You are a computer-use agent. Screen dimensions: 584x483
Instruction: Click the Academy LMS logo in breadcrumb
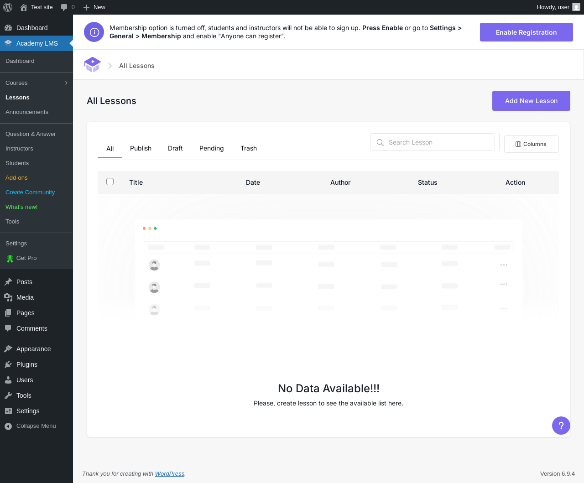coord(93,65)
